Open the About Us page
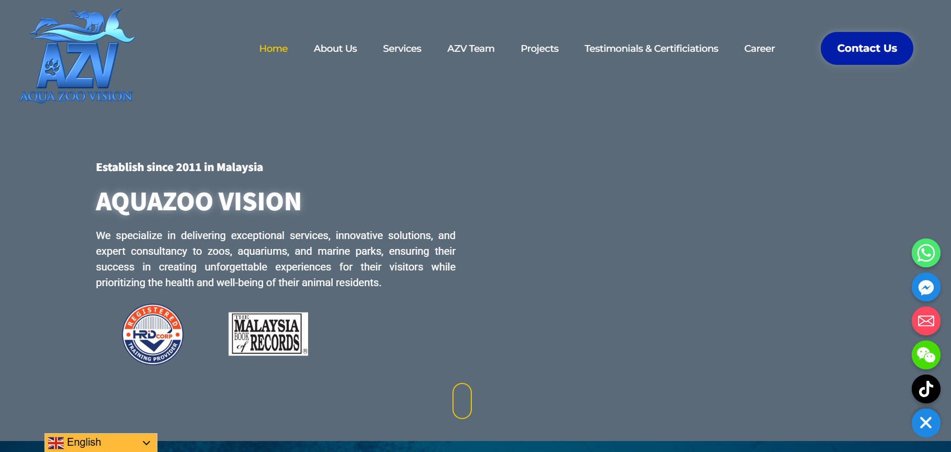This screenshot has width=951, height=452. [335, 49]
